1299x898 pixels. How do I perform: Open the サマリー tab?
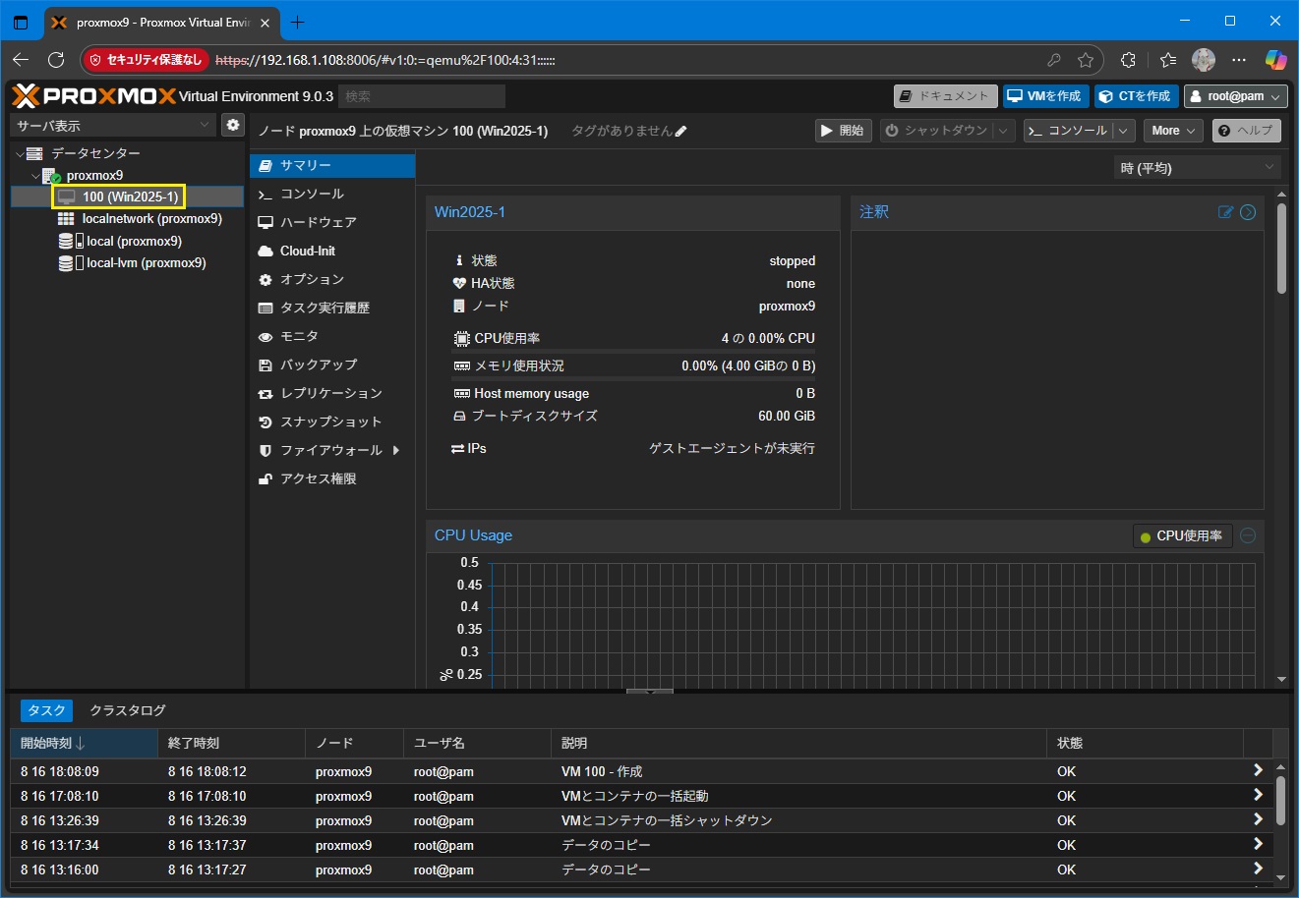pyautogui.click(x=332, y=165)
